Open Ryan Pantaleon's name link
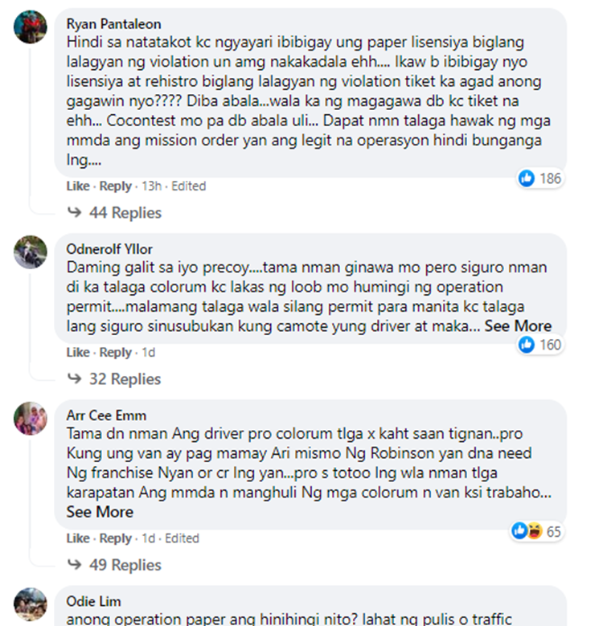 [x=114, y=24]
